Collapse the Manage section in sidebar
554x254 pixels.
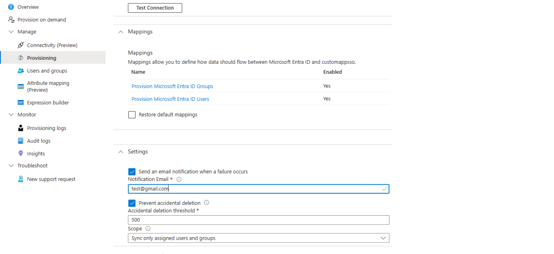coord(11,32)
